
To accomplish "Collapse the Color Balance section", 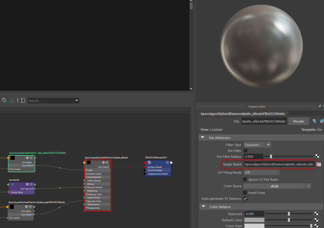I will click(x=203, y=207).
